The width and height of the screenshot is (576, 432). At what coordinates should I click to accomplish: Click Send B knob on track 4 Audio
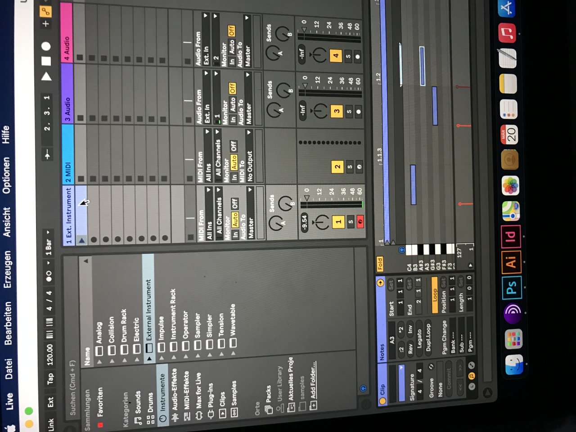283,33
